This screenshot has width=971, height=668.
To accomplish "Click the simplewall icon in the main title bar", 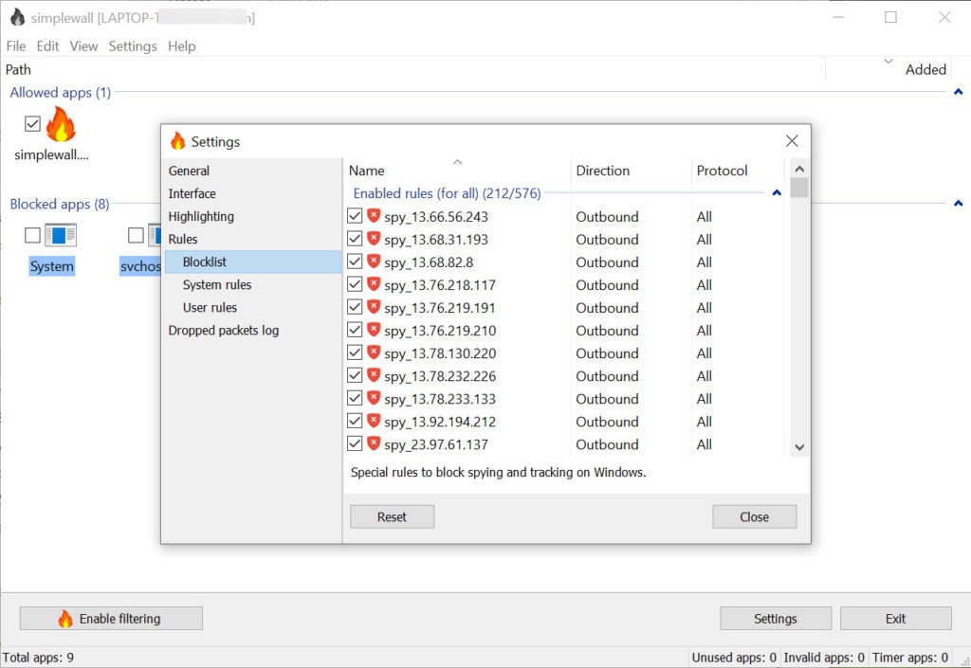I will click(17, 17).
